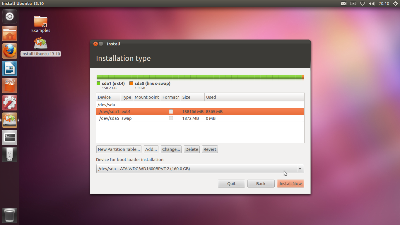Click the Installation type heading
Image resolution: width=400 pixels, height=225 pixels.
(x=123, y=58)
